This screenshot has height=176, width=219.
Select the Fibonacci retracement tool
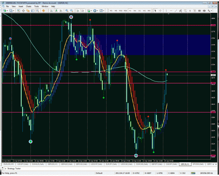[x=185, y=11]
